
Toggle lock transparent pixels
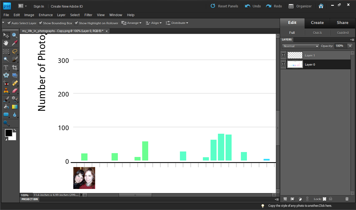(x=325, y=199)
